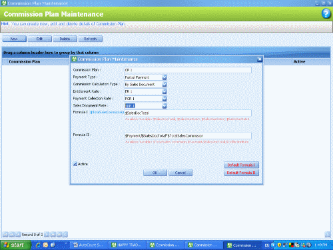The width and height of the screenshot is (333, 250).
Task: Click the Record 0 of 0 text
Action: click(x=32, y=235)
